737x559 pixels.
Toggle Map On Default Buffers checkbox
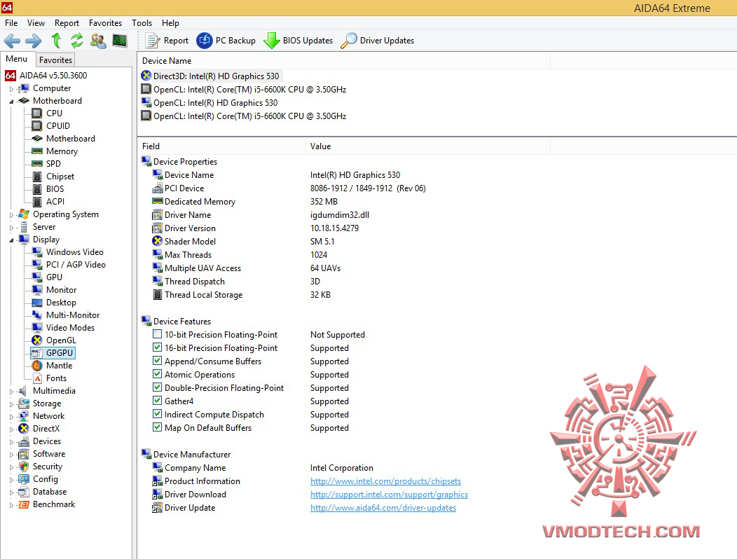click(x=158, y=427)
